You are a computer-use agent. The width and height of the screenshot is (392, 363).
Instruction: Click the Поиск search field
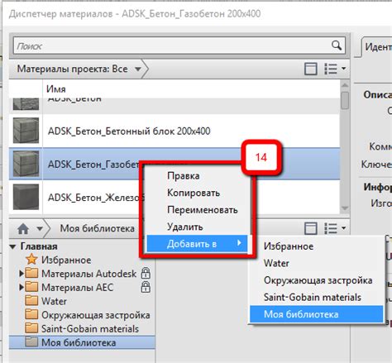[x=179, y=45]
